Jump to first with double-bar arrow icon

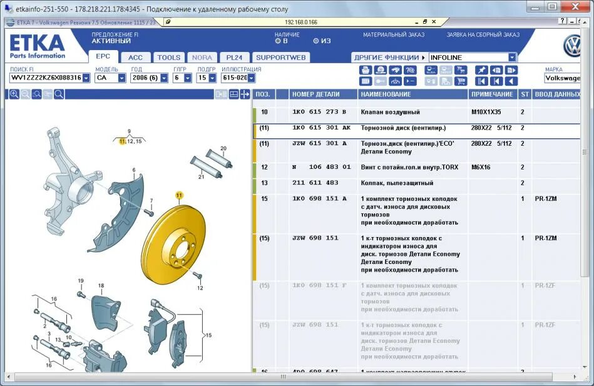click(x=481, y=81)
